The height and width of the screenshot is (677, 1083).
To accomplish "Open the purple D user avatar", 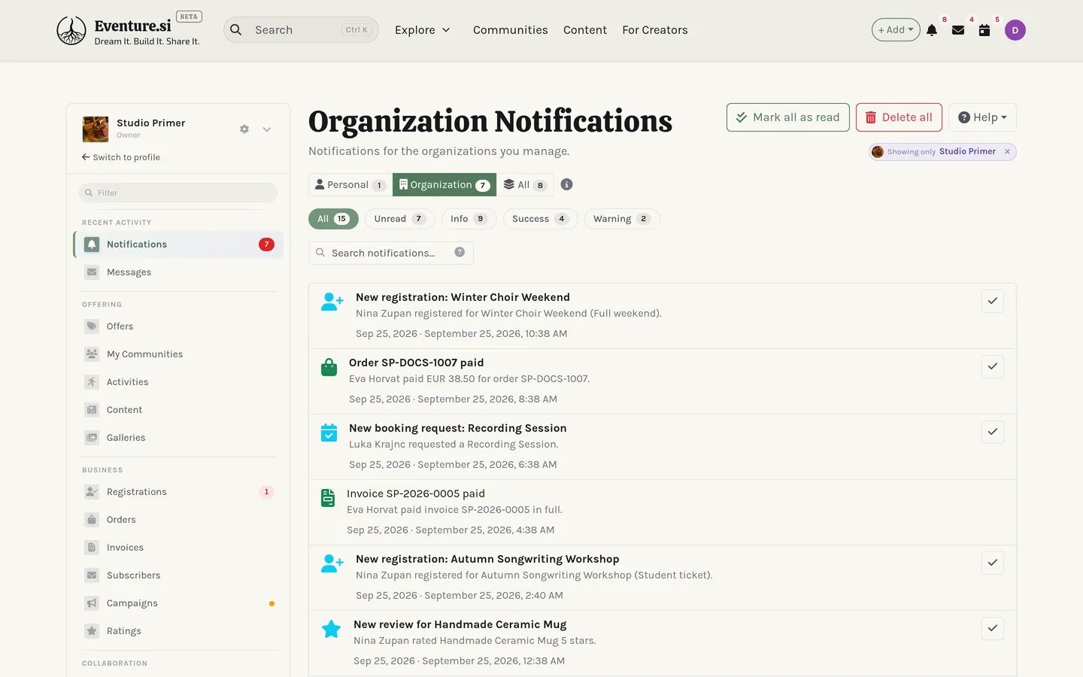I will coord(1015,30).
